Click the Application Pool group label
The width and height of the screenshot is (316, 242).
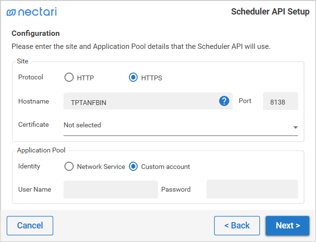(x=41, y=151)
